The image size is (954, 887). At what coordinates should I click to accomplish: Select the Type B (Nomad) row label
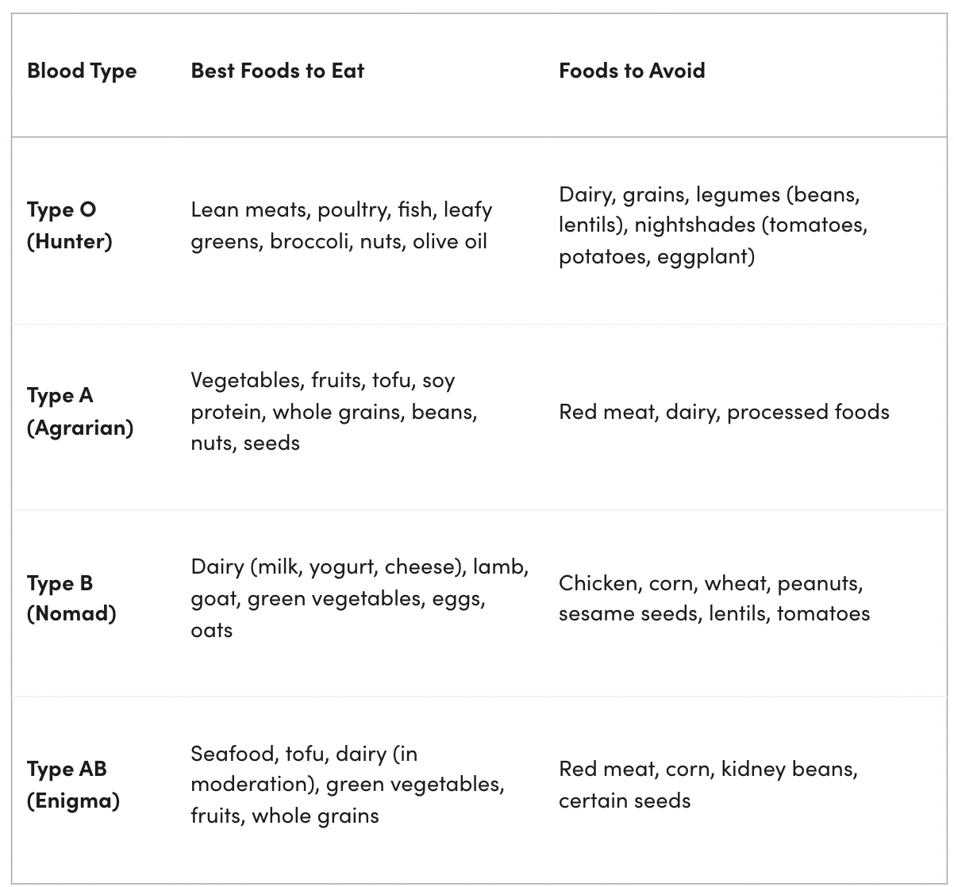pyautogui.click(x=71, y=598)
